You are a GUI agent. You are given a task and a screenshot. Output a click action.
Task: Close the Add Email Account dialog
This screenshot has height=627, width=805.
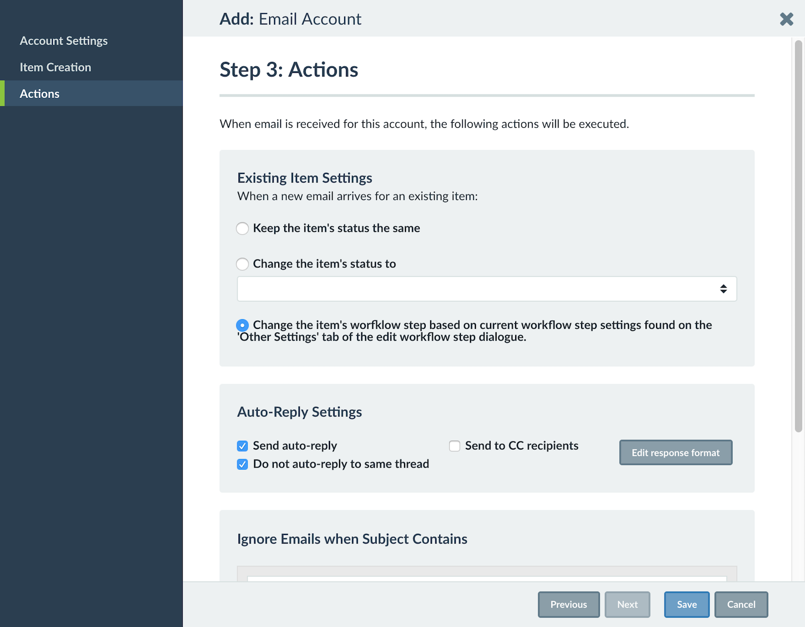[786, 19]
